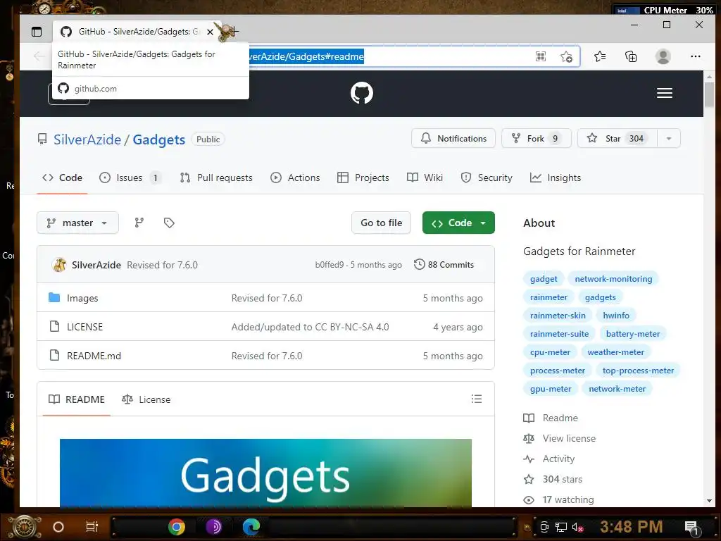This screenshot has width=721, height=541.
Task: Open the Images folder
Action: 82,299
